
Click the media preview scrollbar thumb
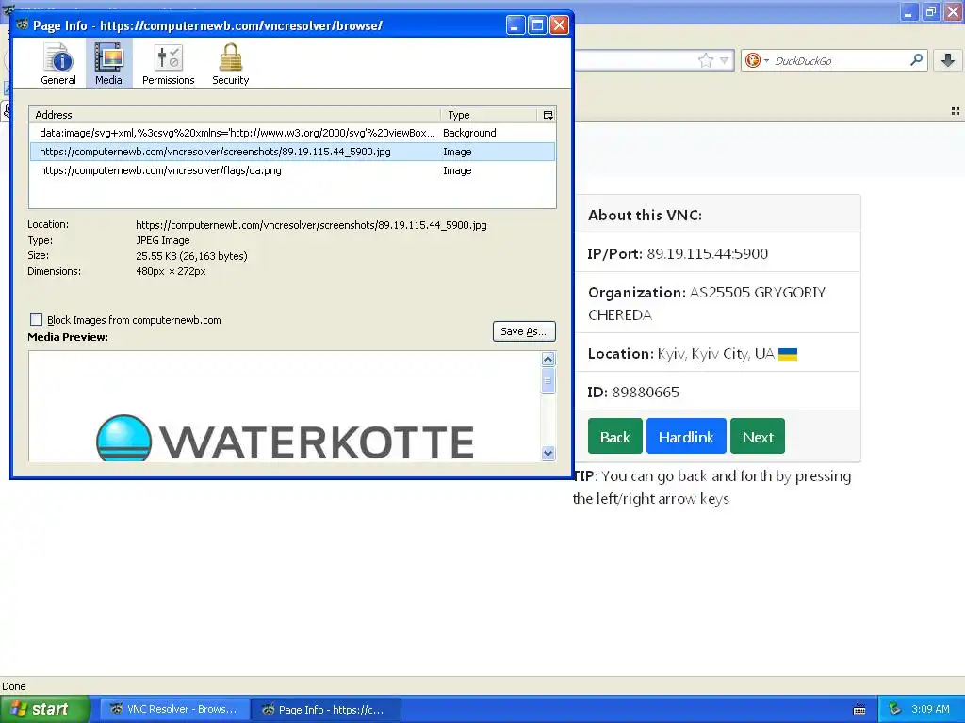point(548,380)
